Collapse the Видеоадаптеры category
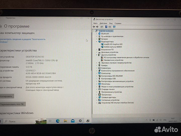181x136 pixels. click(x=97, y=42)
